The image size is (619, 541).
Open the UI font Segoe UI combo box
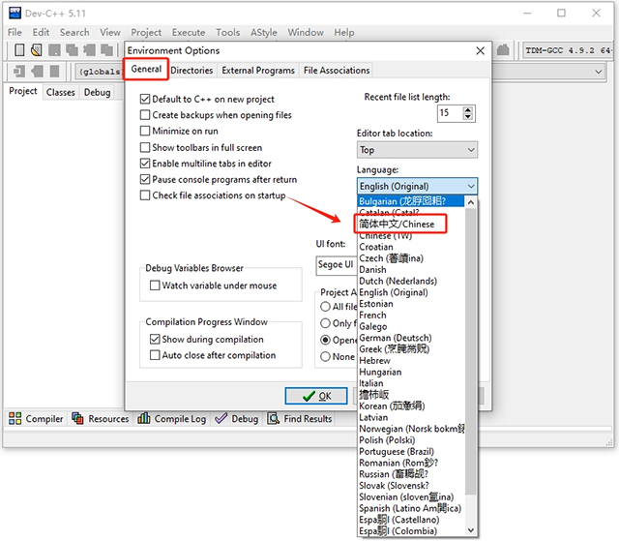(336, 265)
